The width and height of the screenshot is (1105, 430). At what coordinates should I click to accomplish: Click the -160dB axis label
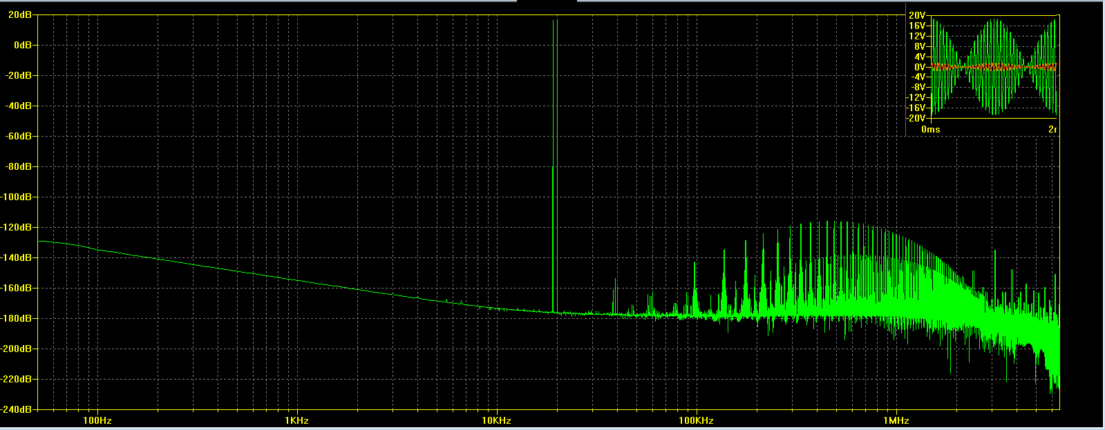(17, 288)
